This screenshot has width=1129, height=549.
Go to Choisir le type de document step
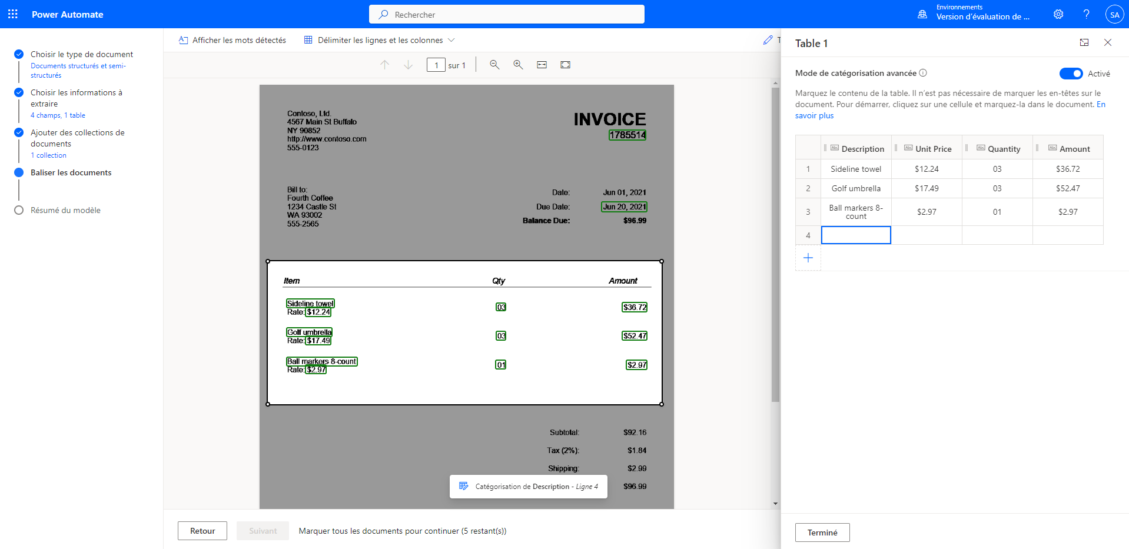point(81,54)
